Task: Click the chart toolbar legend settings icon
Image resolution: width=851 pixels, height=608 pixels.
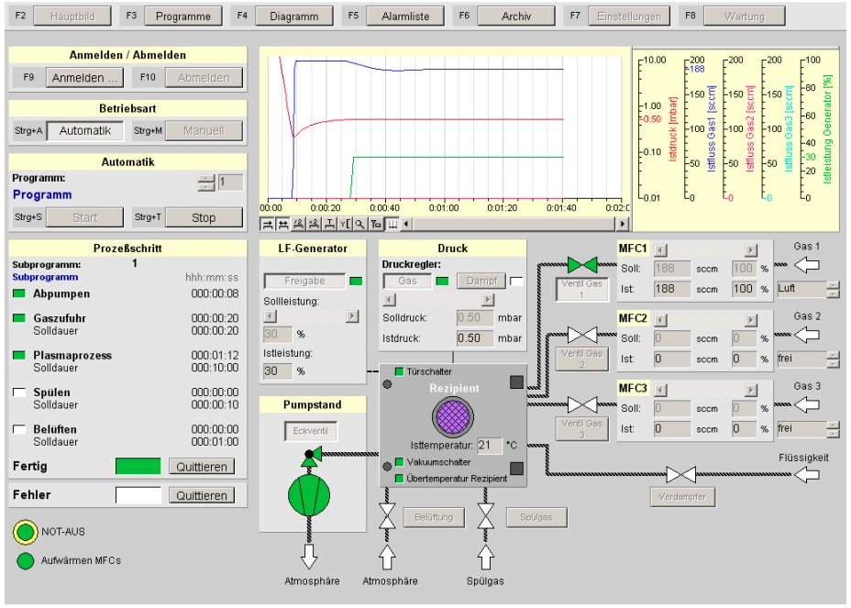Action: coord(376,224)
